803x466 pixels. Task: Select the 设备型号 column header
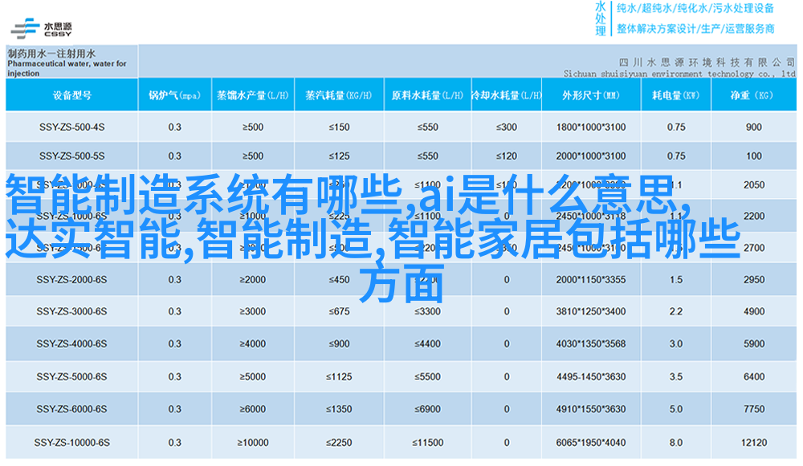coord(71,95)
